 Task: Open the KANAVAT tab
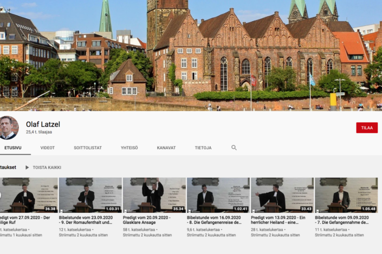pyautogui.click(x=166, y=148)
